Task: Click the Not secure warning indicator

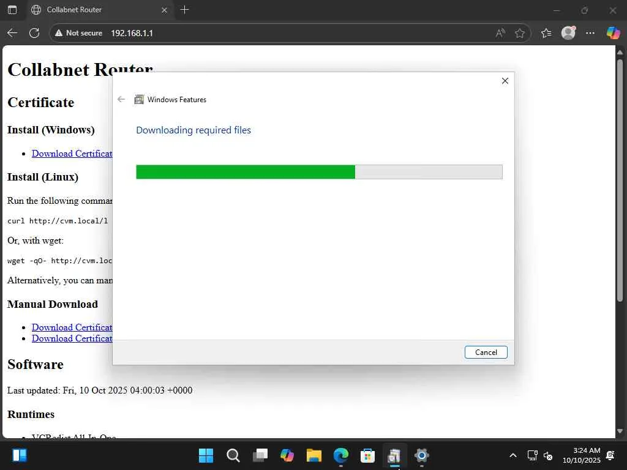Action: pyautogui.click(x=78, y=33)
